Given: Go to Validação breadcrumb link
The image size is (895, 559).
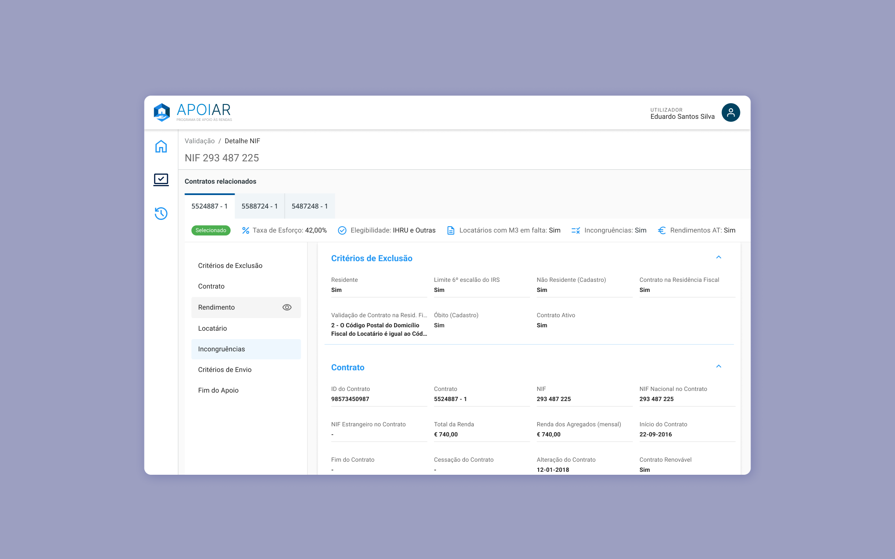Looking at the screenshot, I should click(x=200, y=141).
